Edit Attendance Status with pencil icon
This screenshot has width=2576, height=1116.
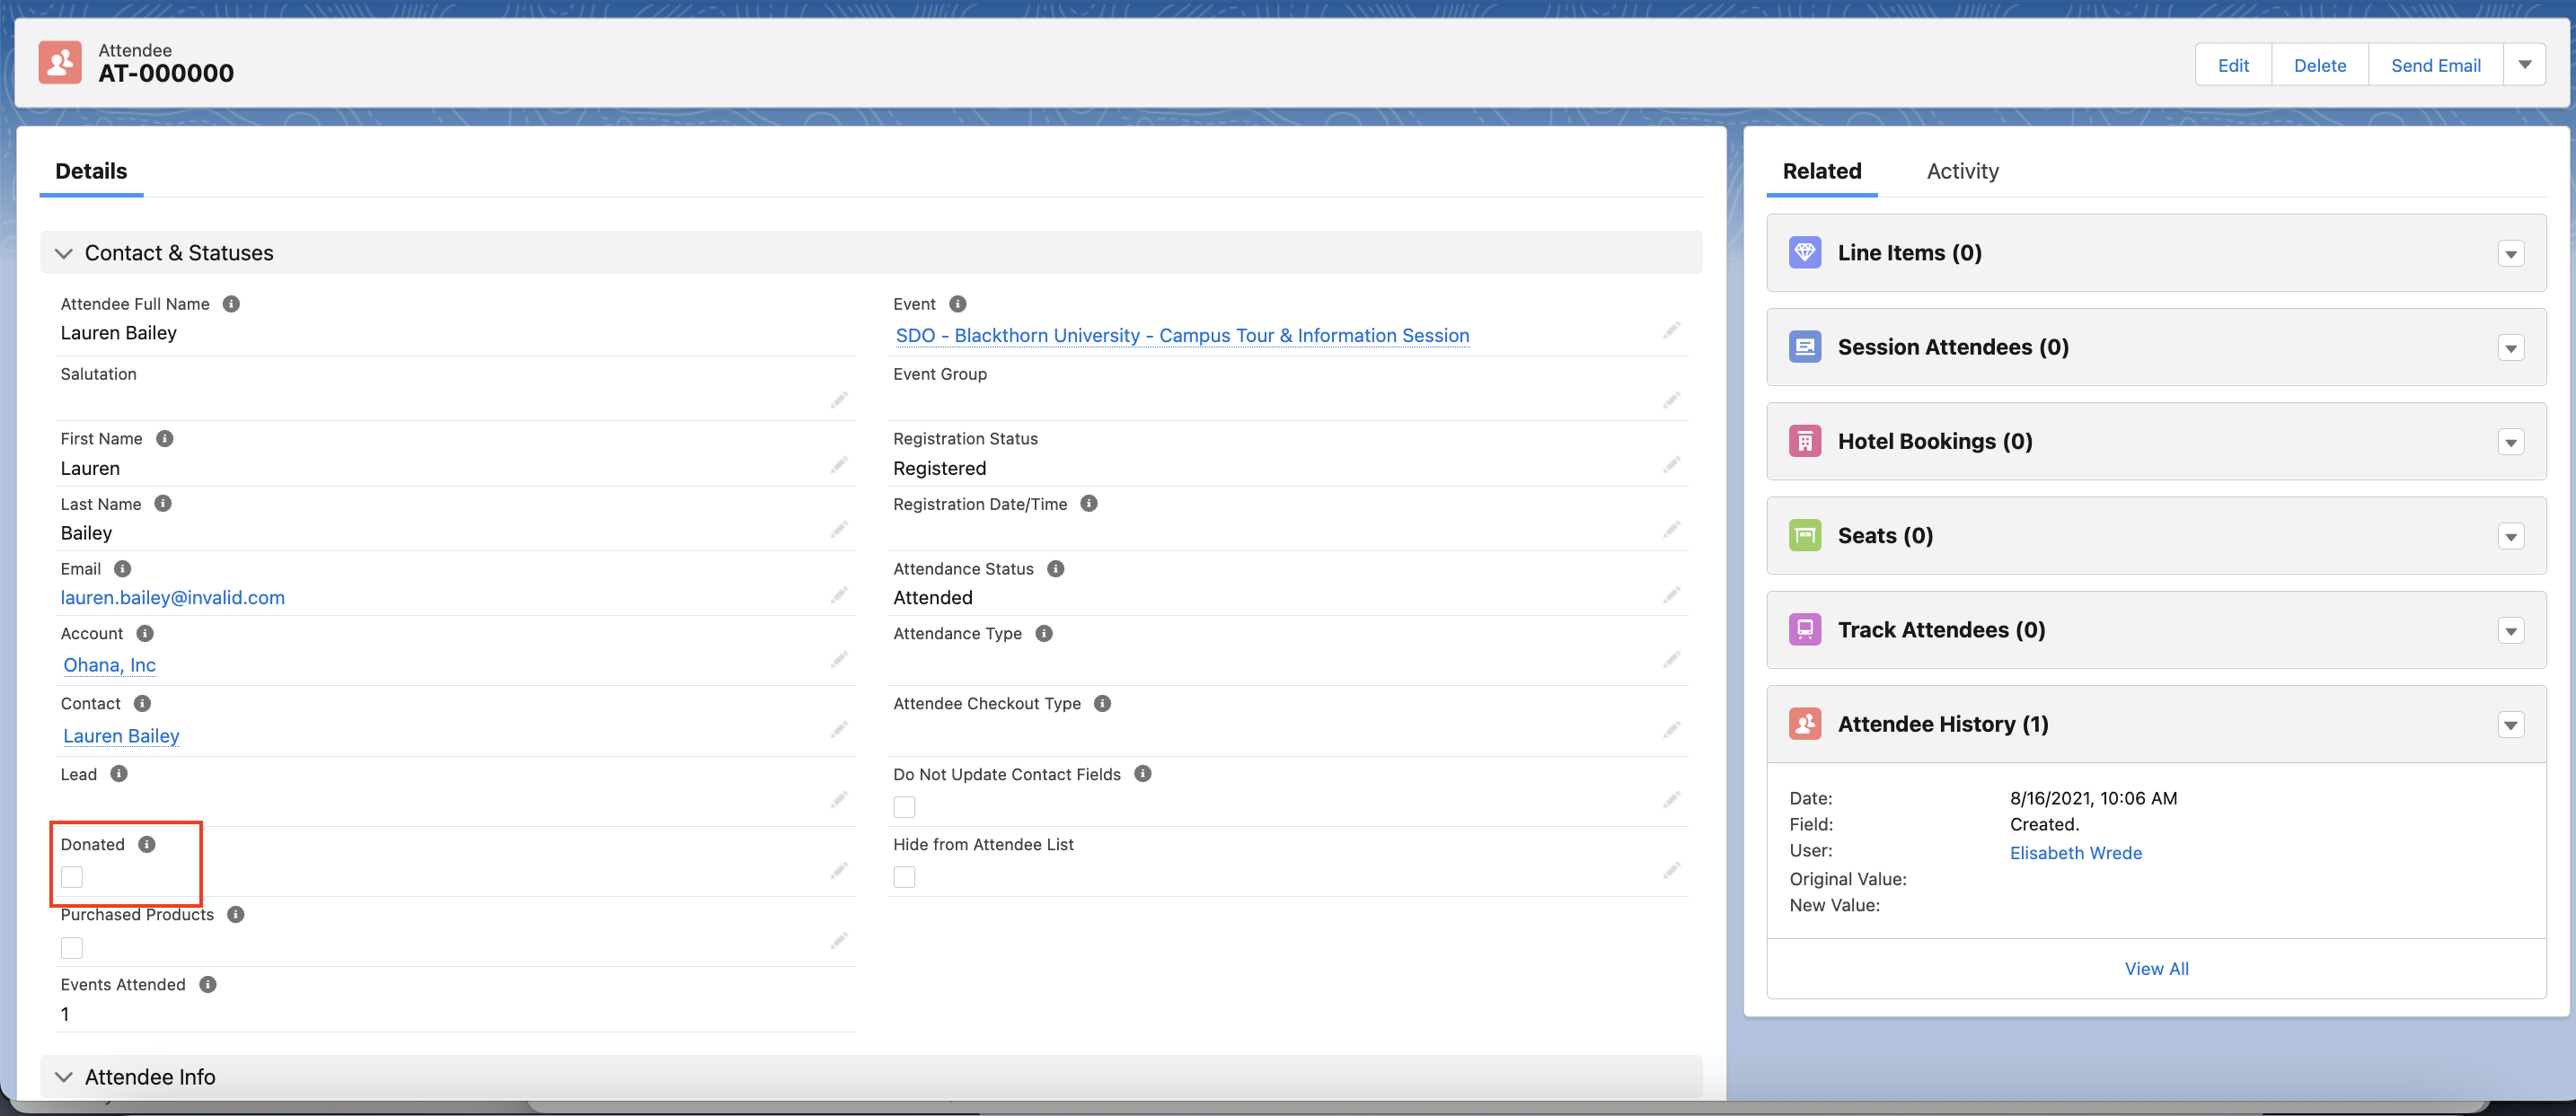pyautogui.click(x=1672, y=595)
